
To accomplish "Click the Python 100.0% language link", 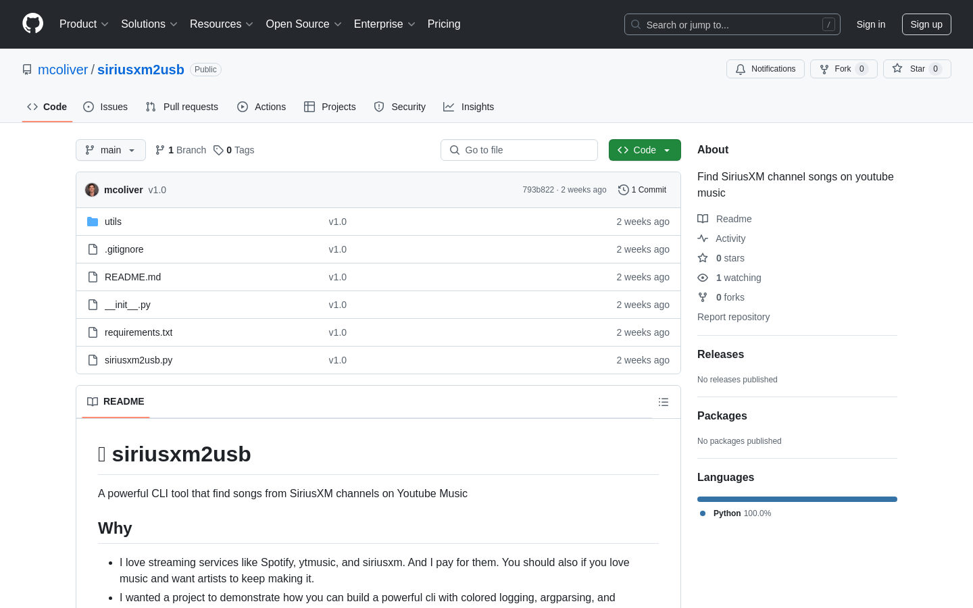I will tap(735, 513).
